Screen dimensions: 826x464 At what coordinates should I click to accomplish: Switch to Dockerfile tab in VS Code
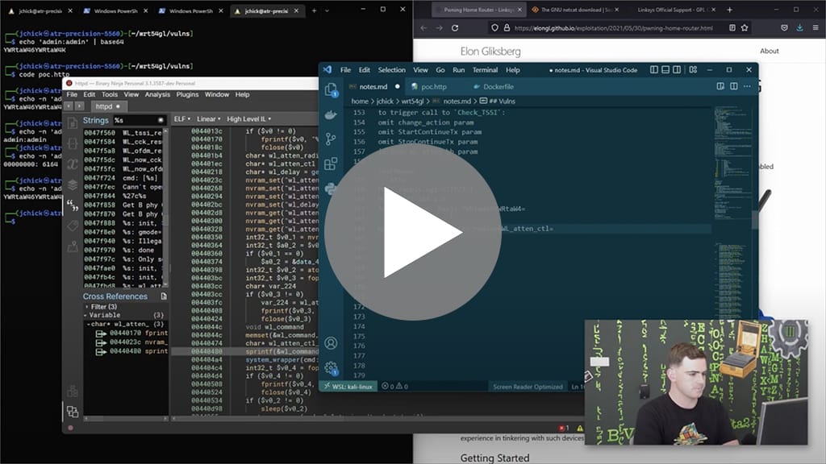(493, 87)
